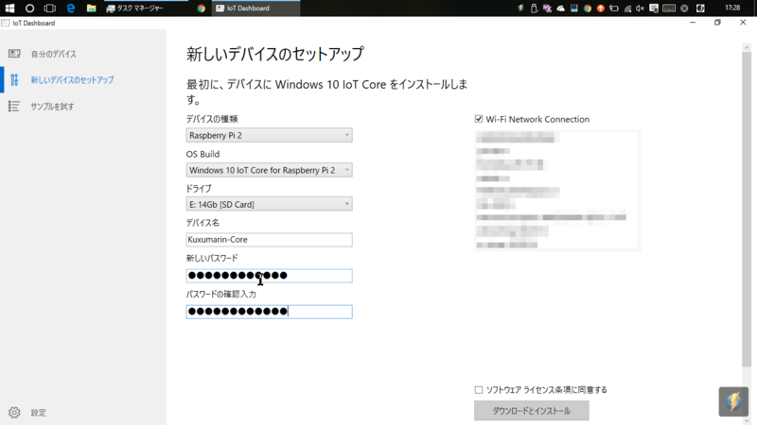Open 設定 in the sidebar

[39, 413]
